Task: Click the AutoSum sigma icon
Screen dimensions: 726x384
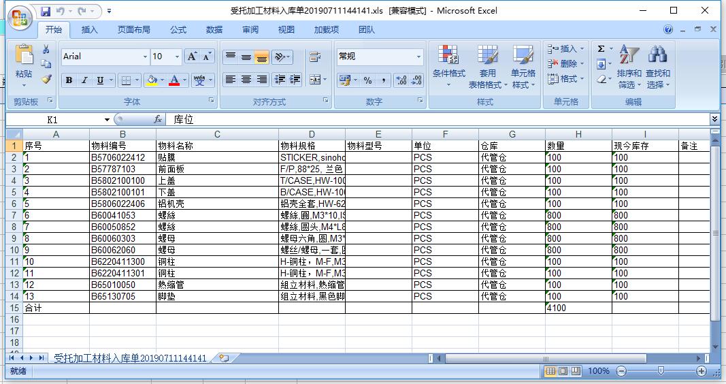Action: [x=601, y=49]
